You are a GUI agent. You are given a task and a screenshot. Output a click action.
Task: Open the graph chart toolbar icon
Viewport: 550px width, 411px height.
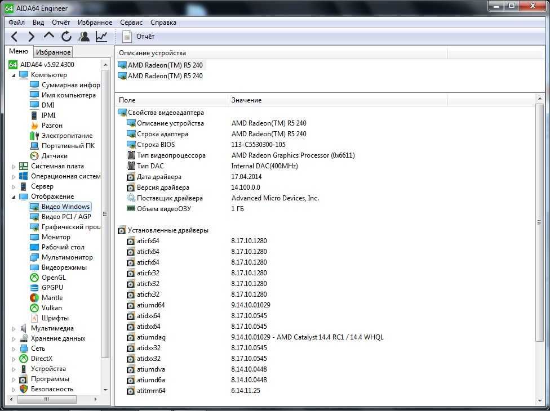(x=101, y=37)
